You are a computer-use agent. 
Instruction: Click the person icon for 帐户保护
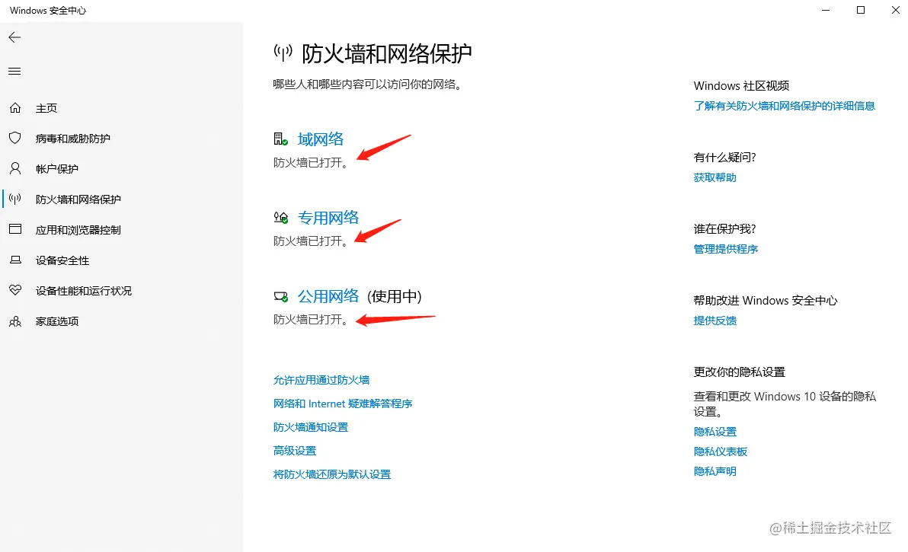pyautogui.click(x=15, y=168)
